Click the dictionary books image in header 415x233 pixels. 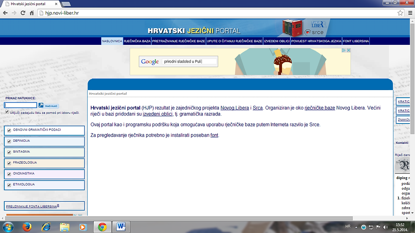[292, 28]
